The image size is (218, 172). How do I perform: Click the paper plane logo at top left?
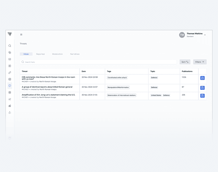click(10, 34)
